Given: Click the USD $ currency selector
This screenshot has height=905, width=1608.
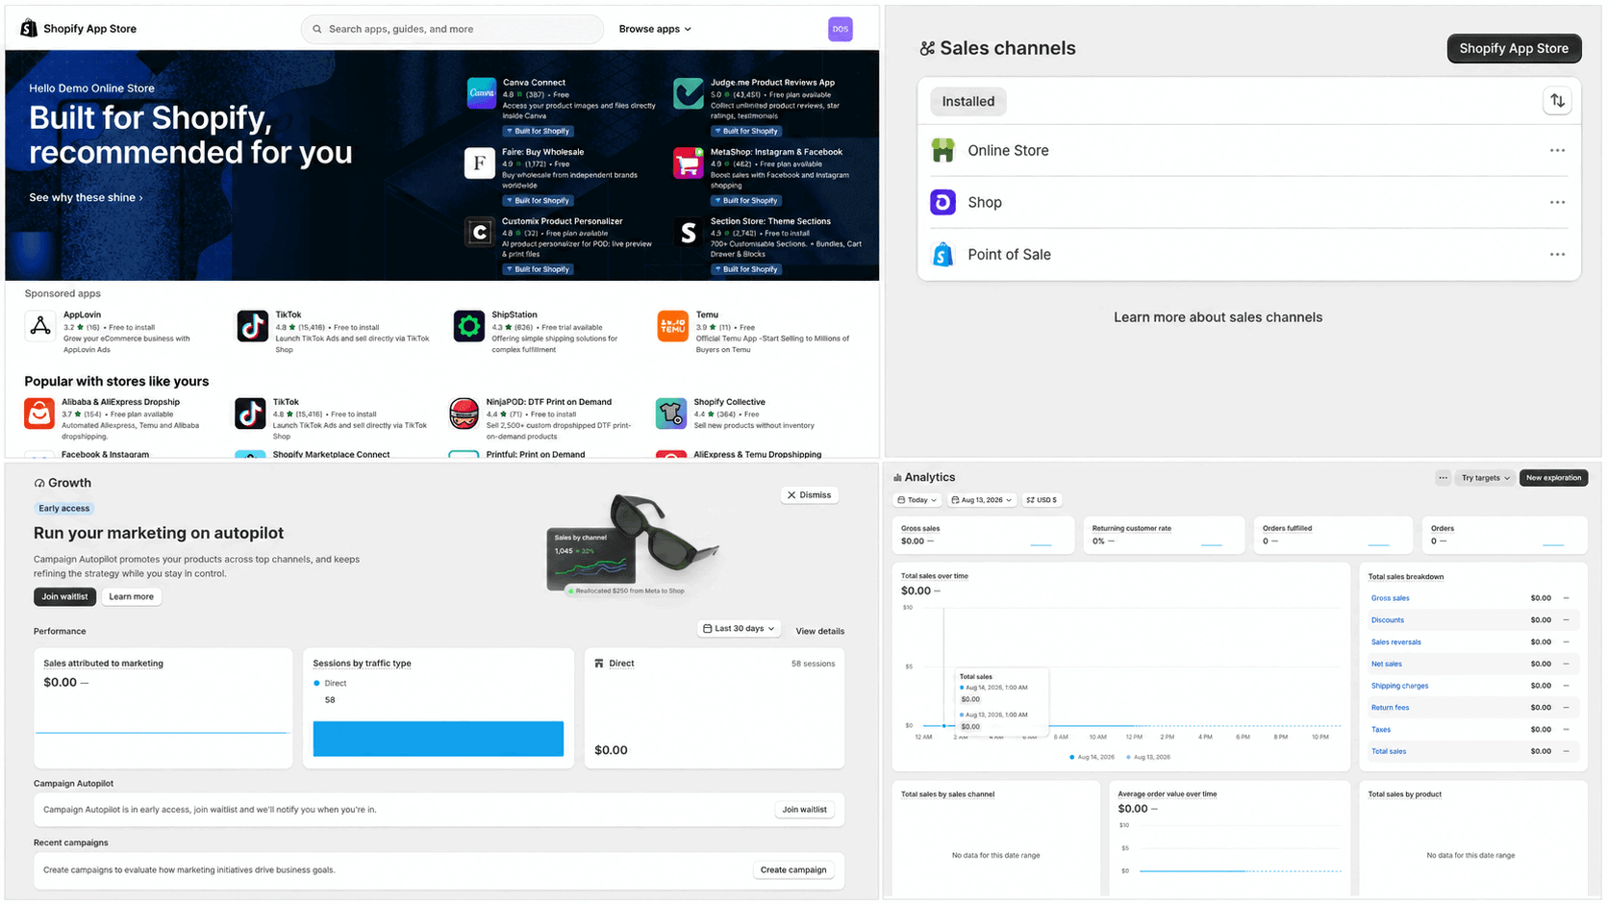Looking at the screenshot, I should (x=1042, y=500).
